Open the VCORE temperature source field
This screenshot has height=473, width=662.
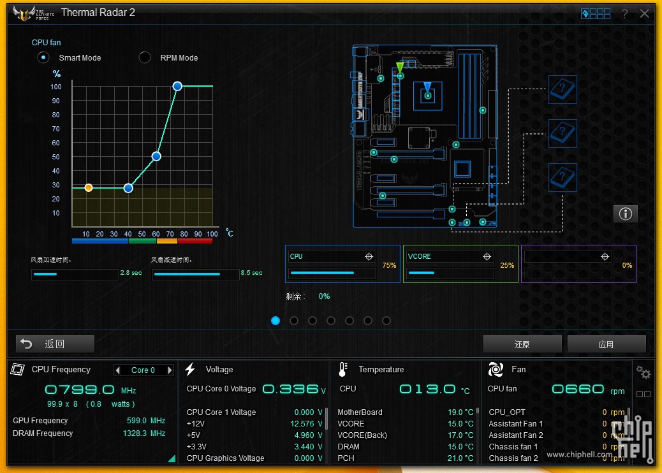coord(450,256)
